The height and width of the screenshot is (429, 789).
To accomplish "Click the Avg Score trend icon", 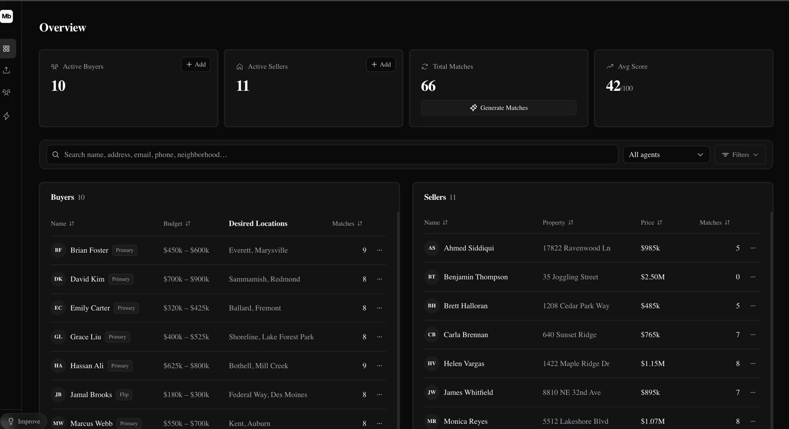I will tap(610, 66).
